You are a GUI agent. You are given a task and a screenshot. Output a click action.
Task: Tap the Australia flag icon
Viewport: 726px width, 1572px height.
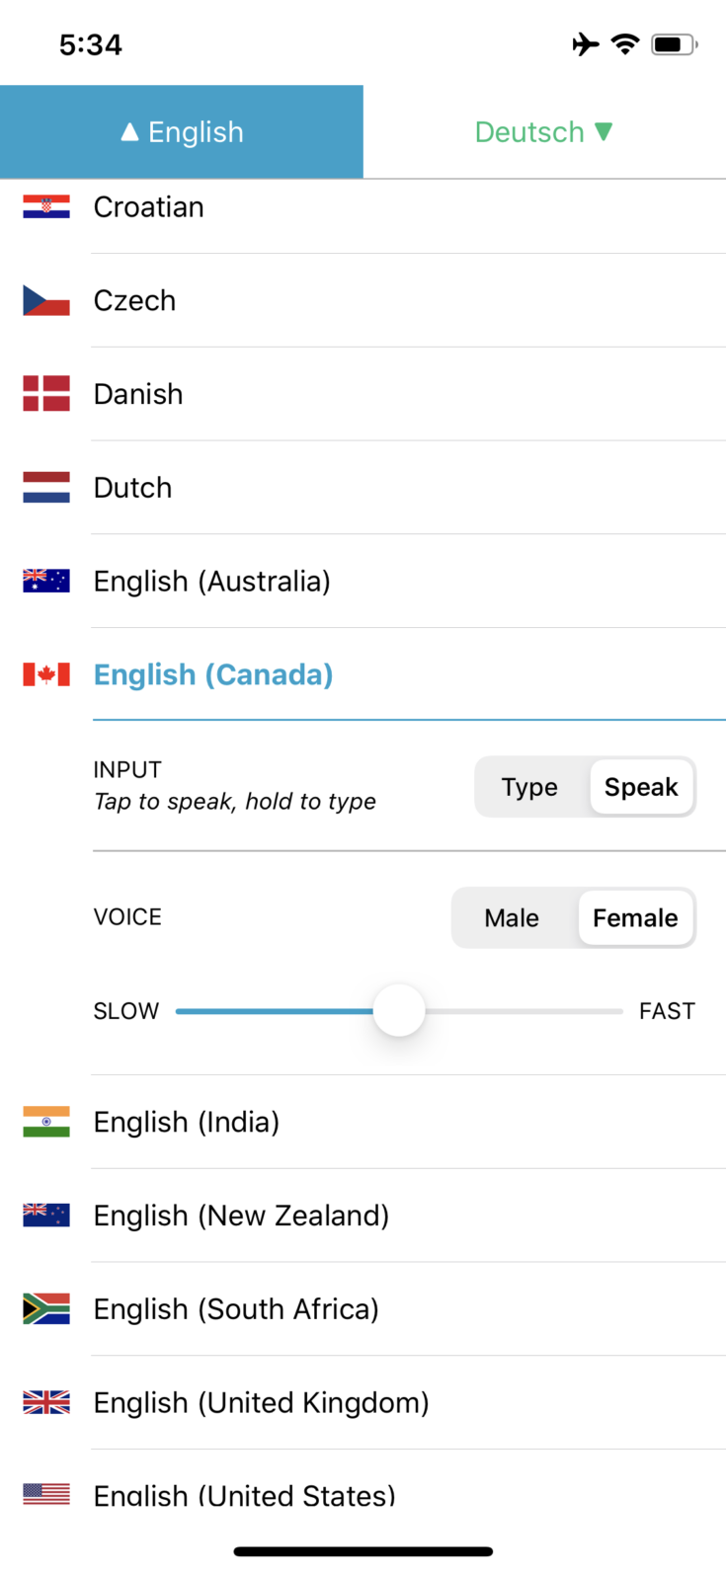tap(46, 582)
